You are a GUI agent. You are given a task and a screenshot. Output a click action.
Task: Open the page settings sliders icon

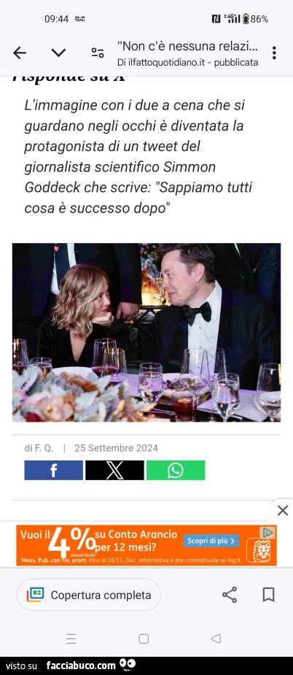[x=98, y=53]
